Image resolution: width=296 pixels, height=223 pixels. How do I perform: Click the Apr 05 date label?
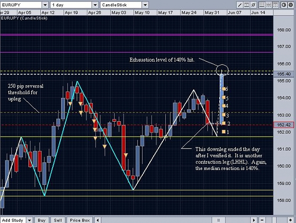pyautogui.click(x=25, y=13)
